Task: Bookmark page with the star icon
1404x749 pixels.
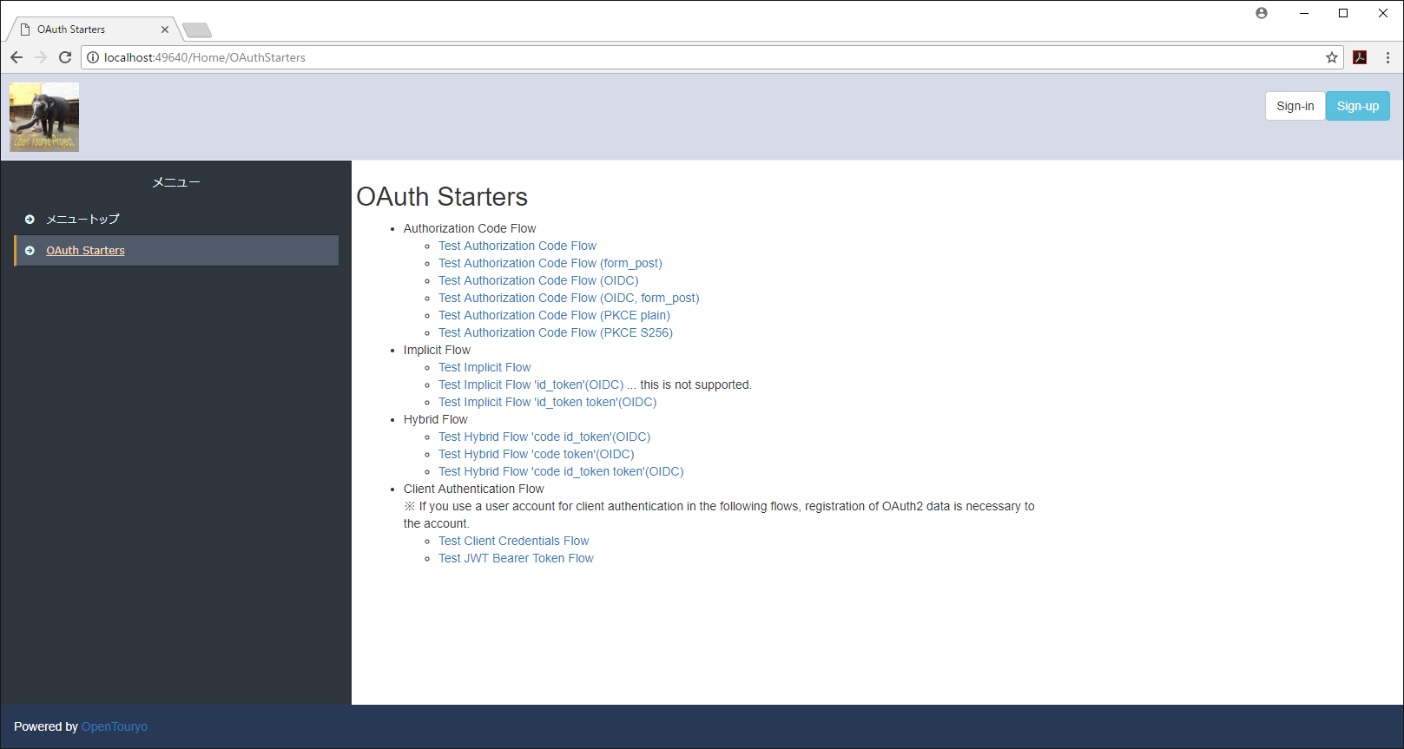Action: coord(1331,57)
